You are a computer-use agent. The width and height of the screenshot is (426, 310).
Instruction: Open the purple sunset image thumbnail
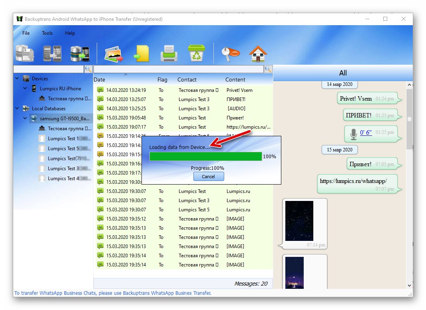click(295, 272)
